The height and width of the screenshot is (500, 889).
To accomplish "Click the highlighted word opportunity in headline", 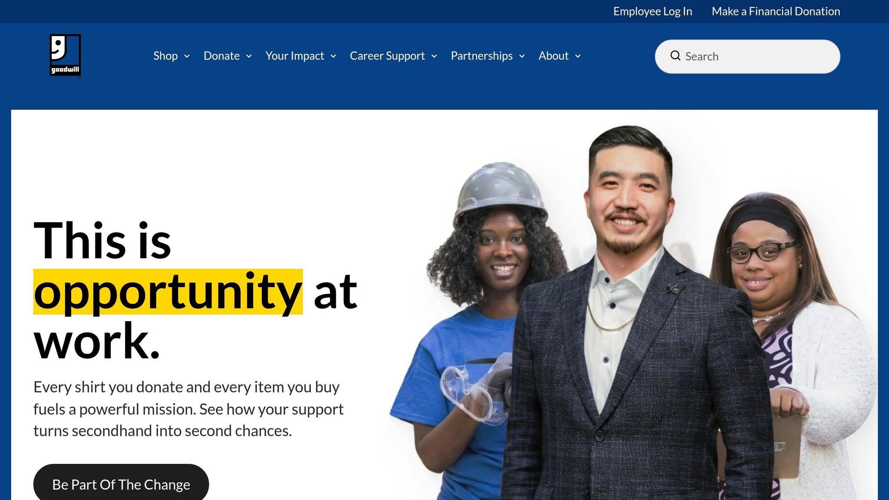I will [168, 292].
